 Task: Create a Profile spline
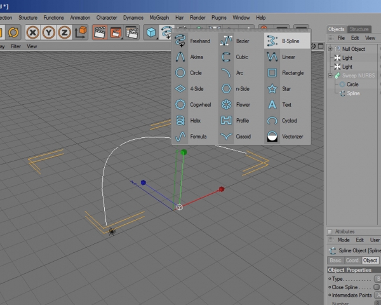239,120
